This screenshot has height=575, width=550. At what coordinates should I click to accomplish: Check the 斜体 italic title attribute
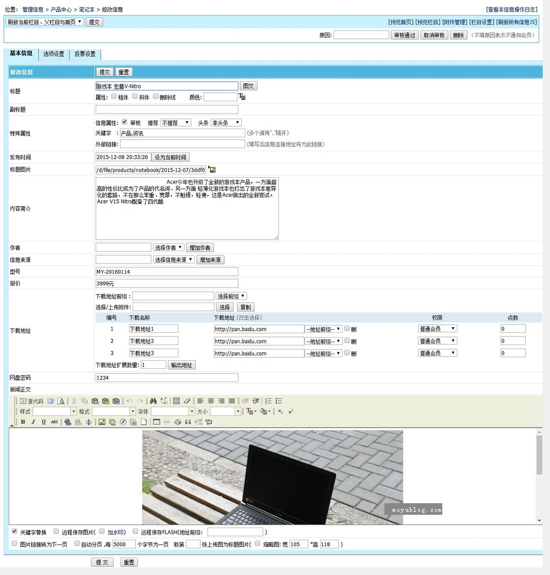[x=135, y=96]
